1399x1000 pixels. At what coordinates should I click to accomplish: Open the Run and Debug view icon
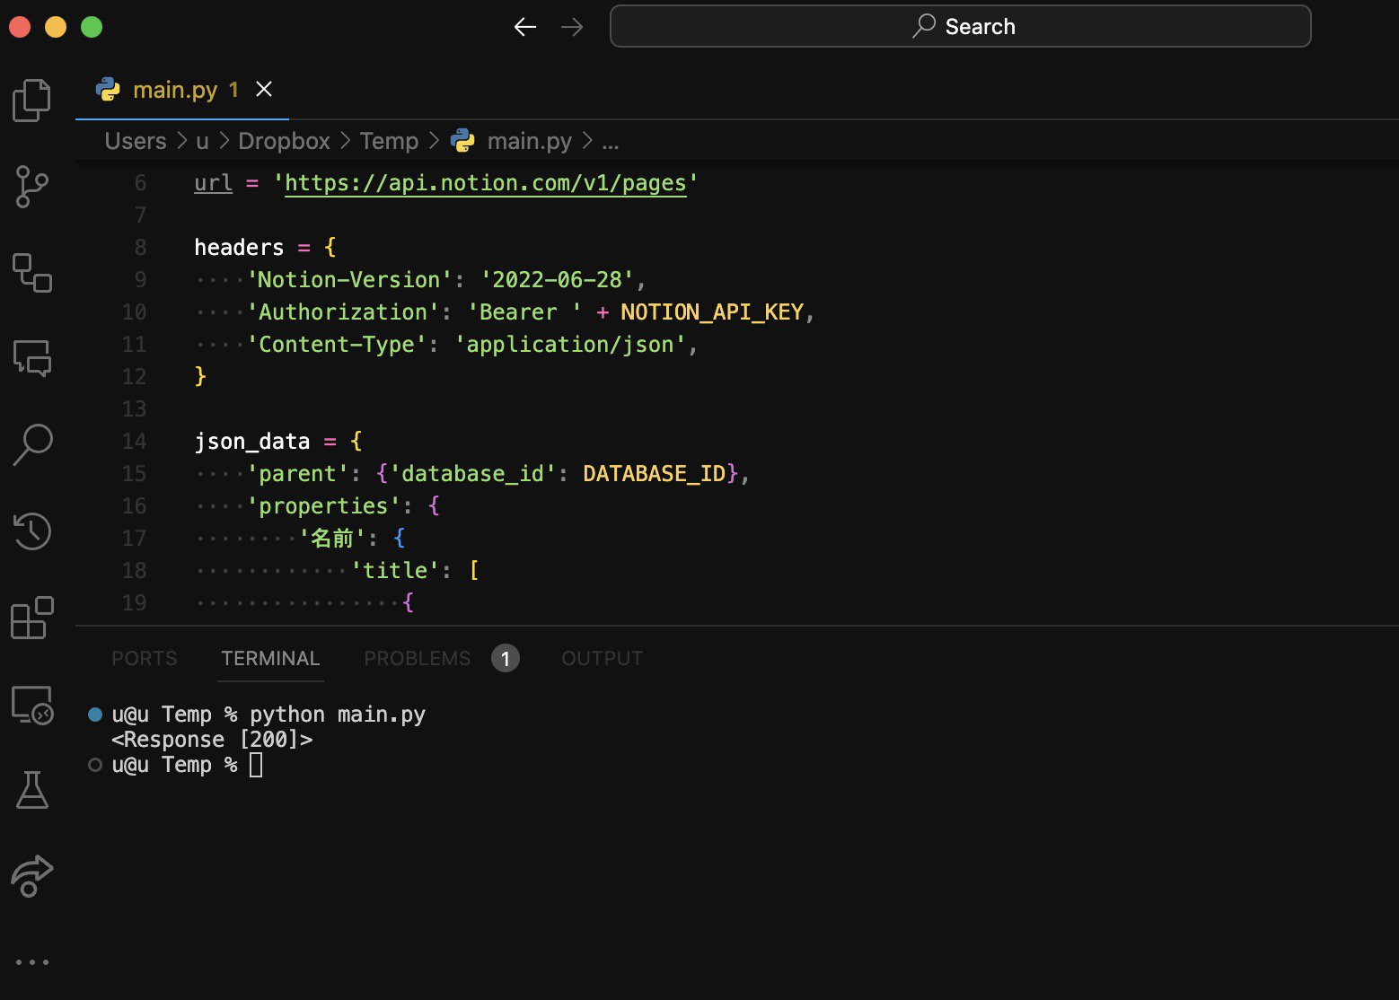point(32,273)
